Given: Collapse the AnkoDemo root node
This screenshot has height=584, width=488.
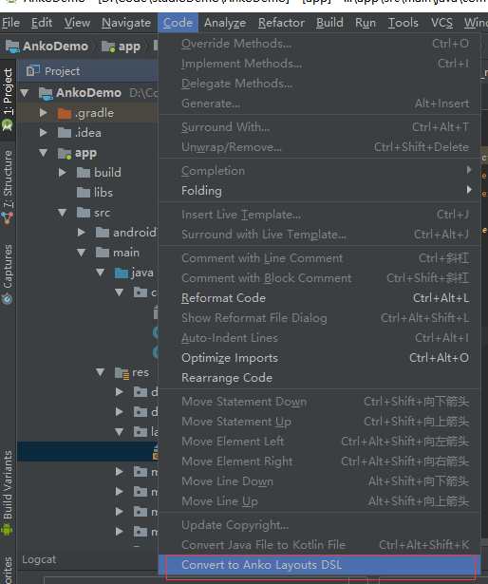Looking at the screenshot, I should point(25,93).
